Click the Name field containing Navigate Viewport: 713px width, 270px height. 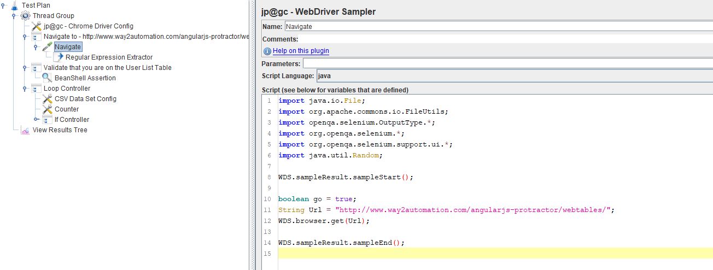click(498, 26)
